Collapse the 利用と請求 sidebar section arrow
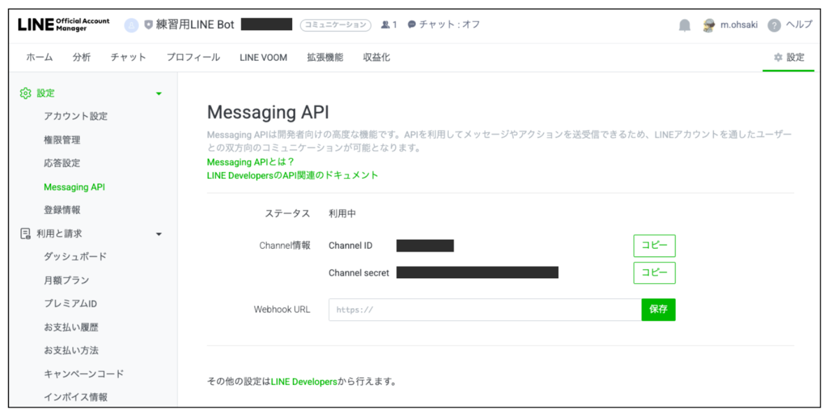This screenshot has height=420, width=839. point(159,234)
